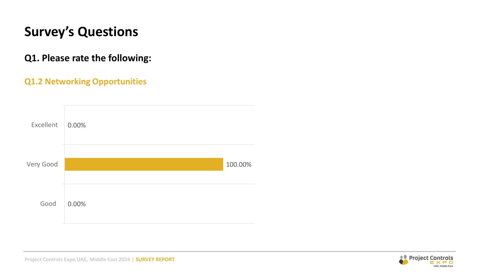Image resolution: width=498 pixels, height=280 pixels.
Task: Click the Q1. Please rate the following heading
Action: (88, 58)
